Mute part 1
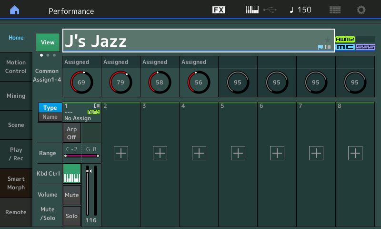The width and height of the screenshot is (381, 229). (x=72, y=195)
